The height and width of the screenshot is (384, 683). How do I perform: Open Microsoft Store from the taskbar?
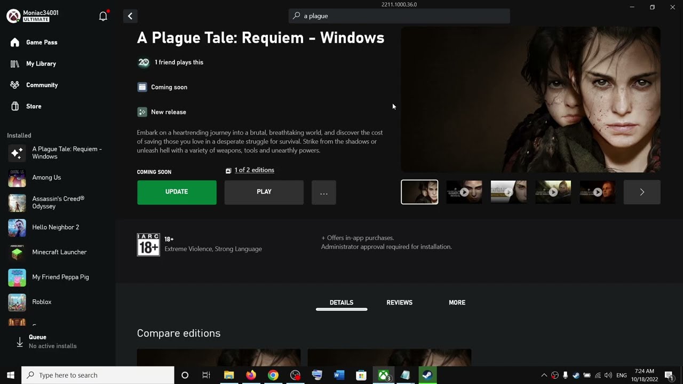click(361, 375)
